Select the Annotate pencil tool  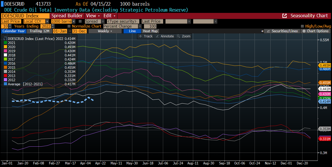pyautogui.click(x=165, y=36)
